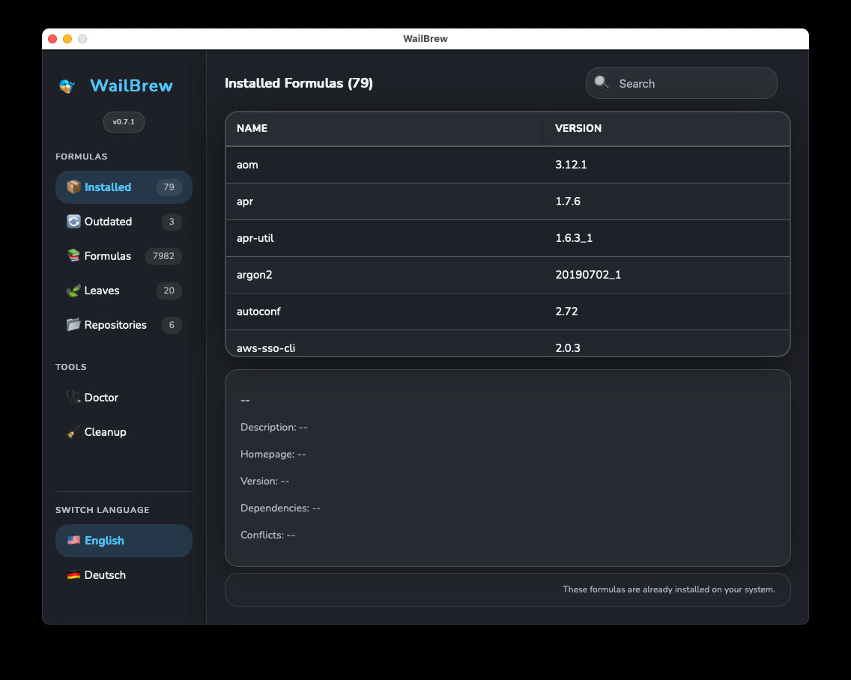Click the Formulas books icon

(73, 255)
